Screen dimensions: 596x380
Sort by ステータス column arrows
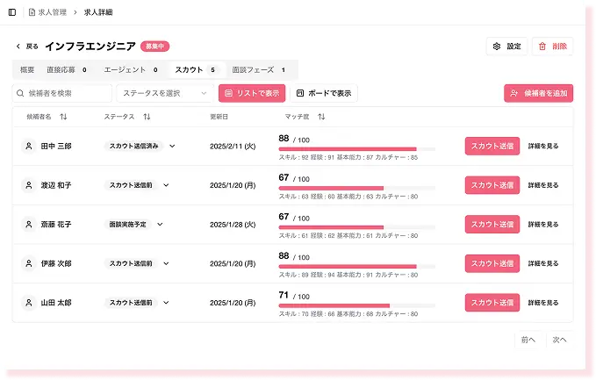point(147,117)
